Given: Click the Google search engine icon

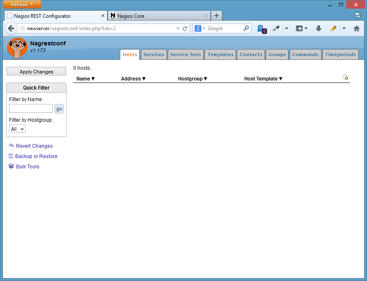Looking at the screenshot, I should point(198,28).
